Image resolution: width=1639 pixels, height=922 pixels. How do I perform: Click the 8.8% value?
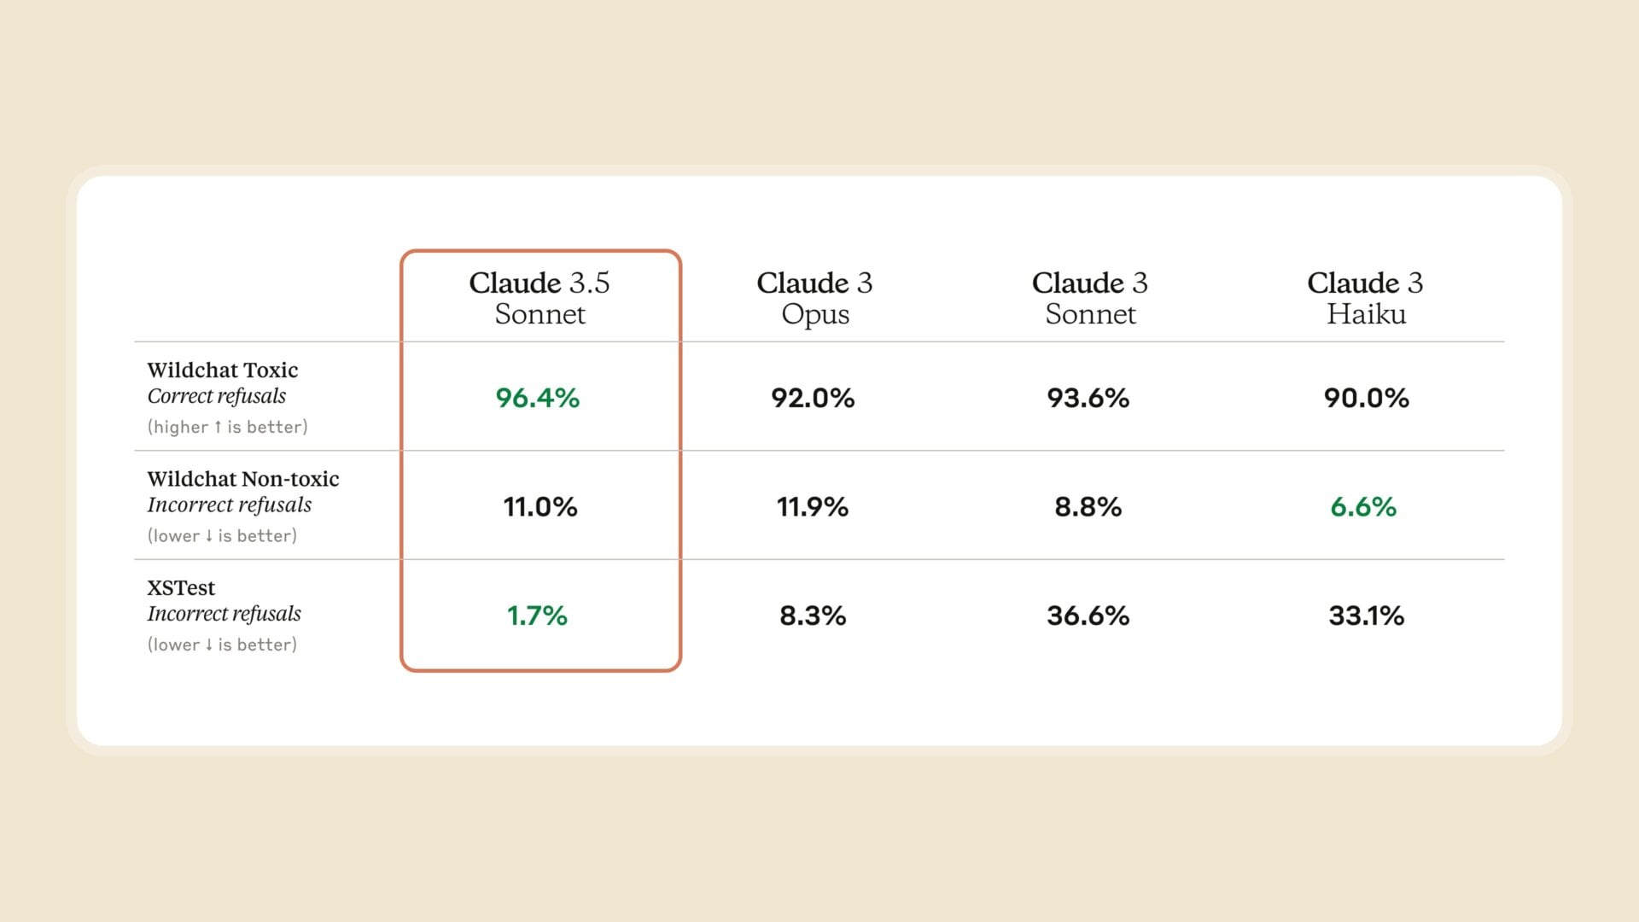pyautogui.click(x=1088, y=507)
